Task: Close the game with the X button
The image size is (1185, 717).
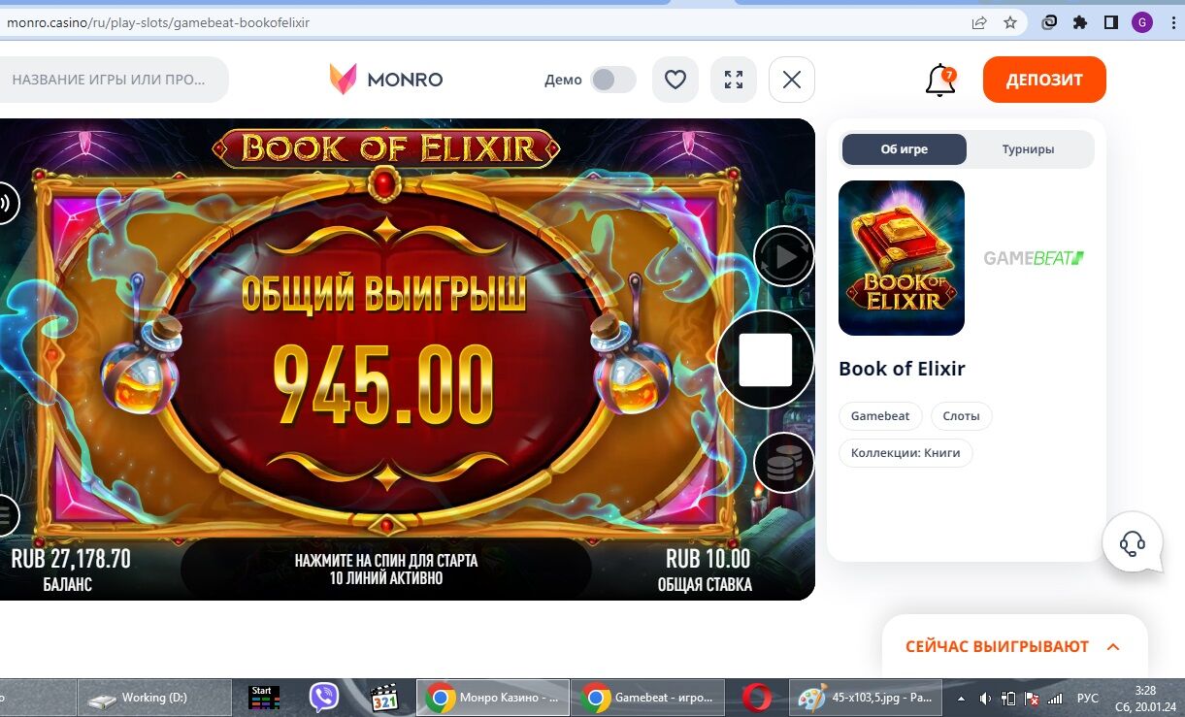Action: pos(792,80)
